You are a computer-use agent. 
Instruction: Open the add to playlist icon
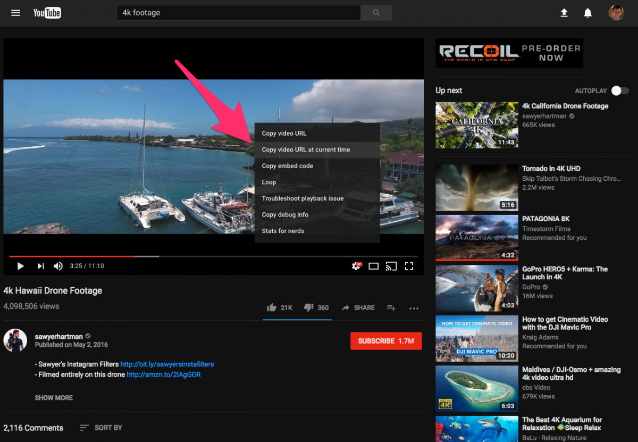(391, 307)
